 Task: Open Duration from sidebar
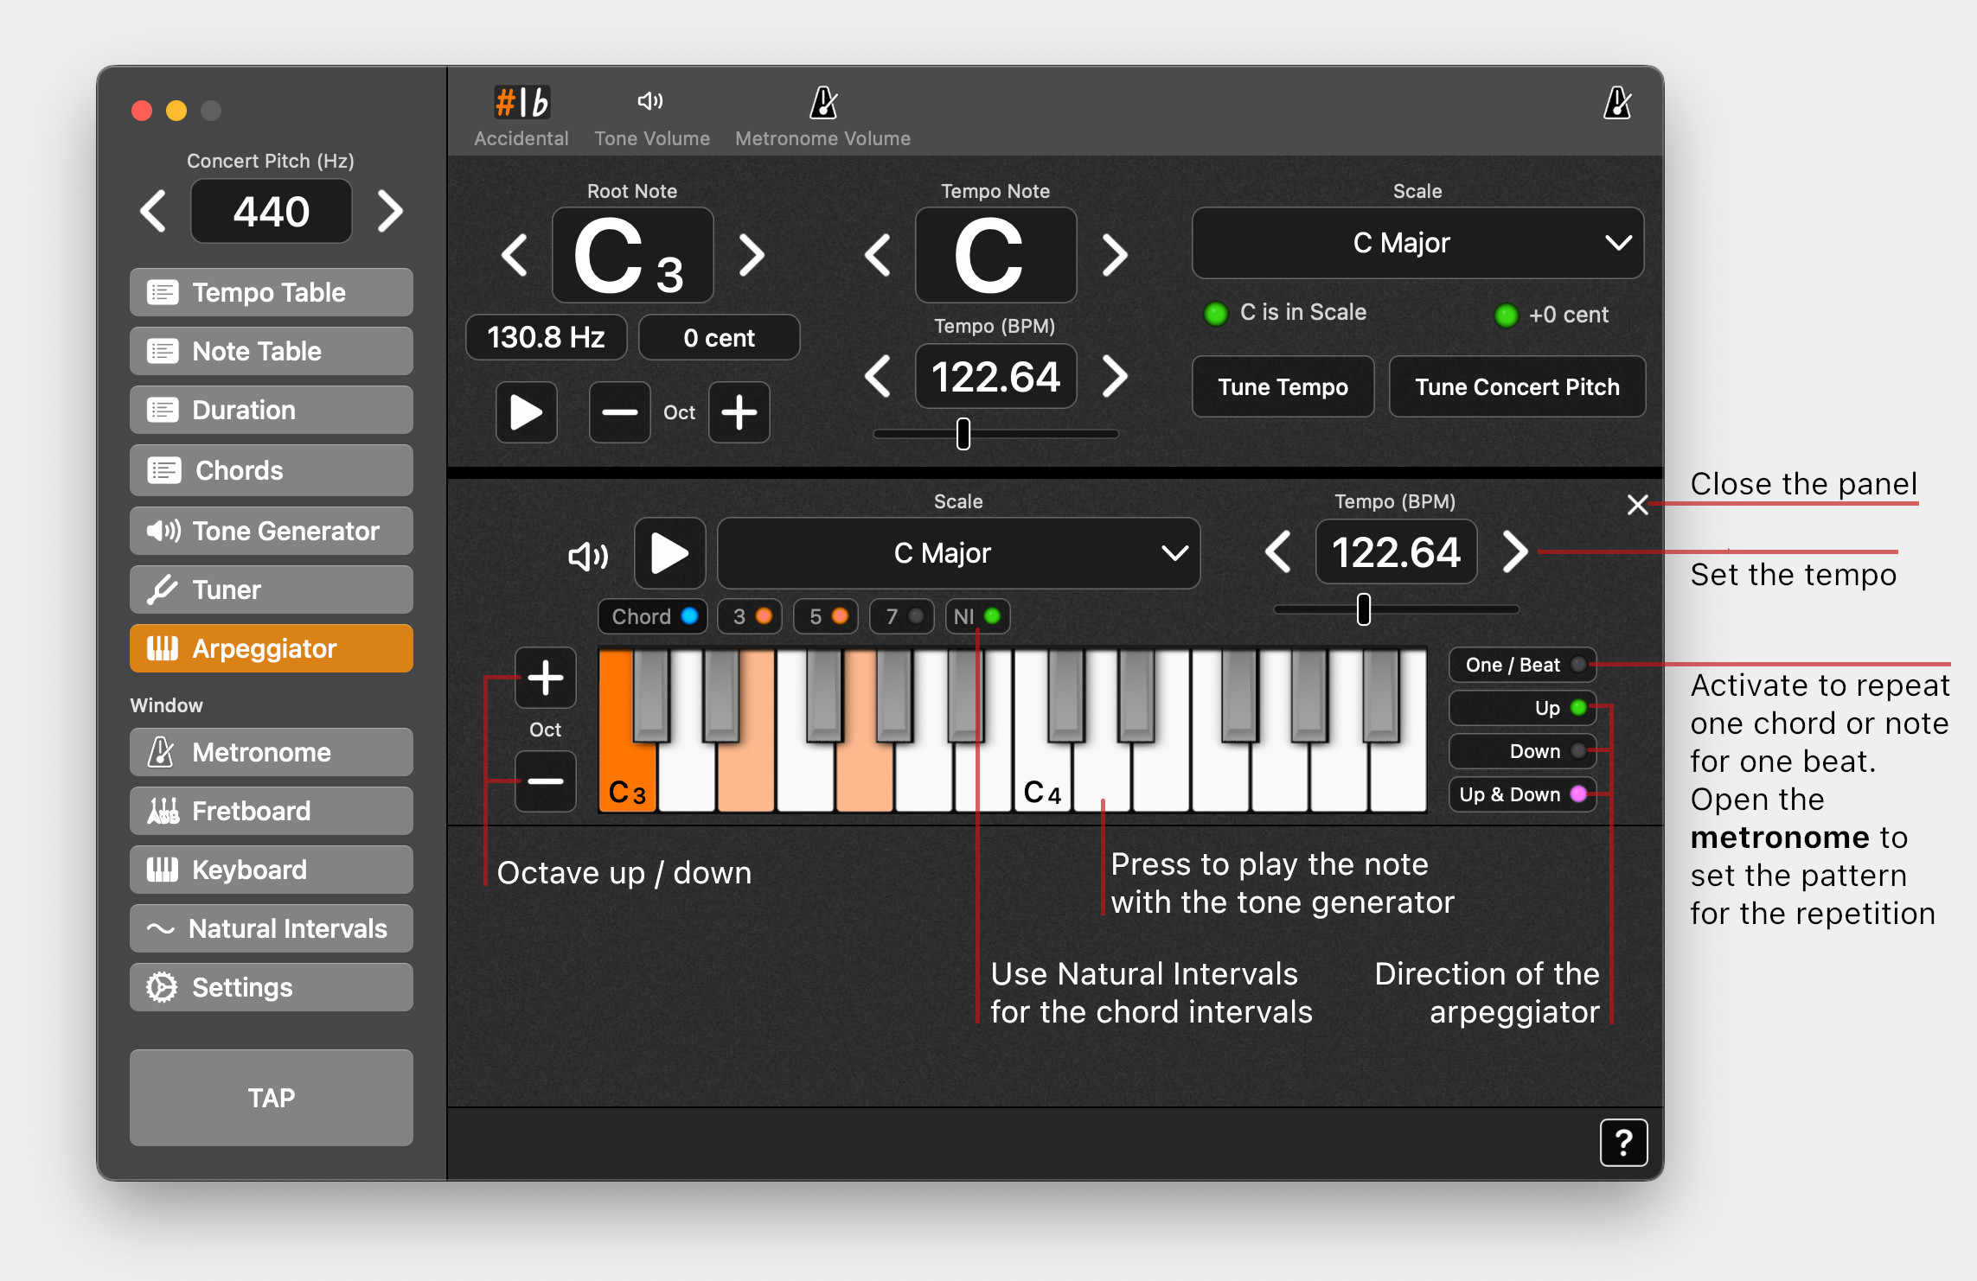[272, 410]
